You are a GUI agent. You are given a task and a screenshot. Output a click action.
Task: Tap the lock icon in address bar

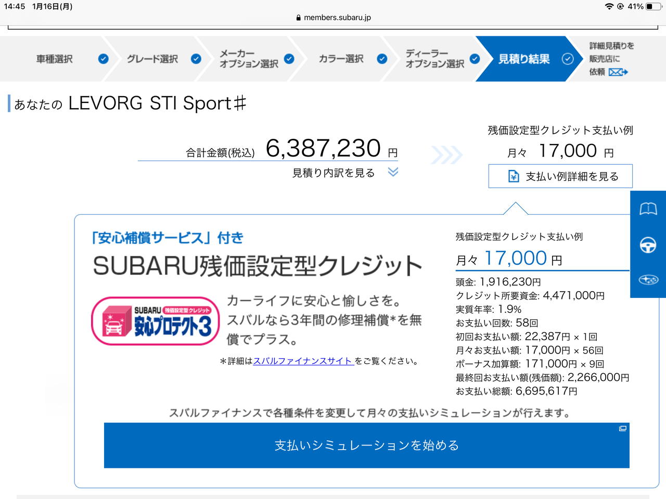pos(298,18)
